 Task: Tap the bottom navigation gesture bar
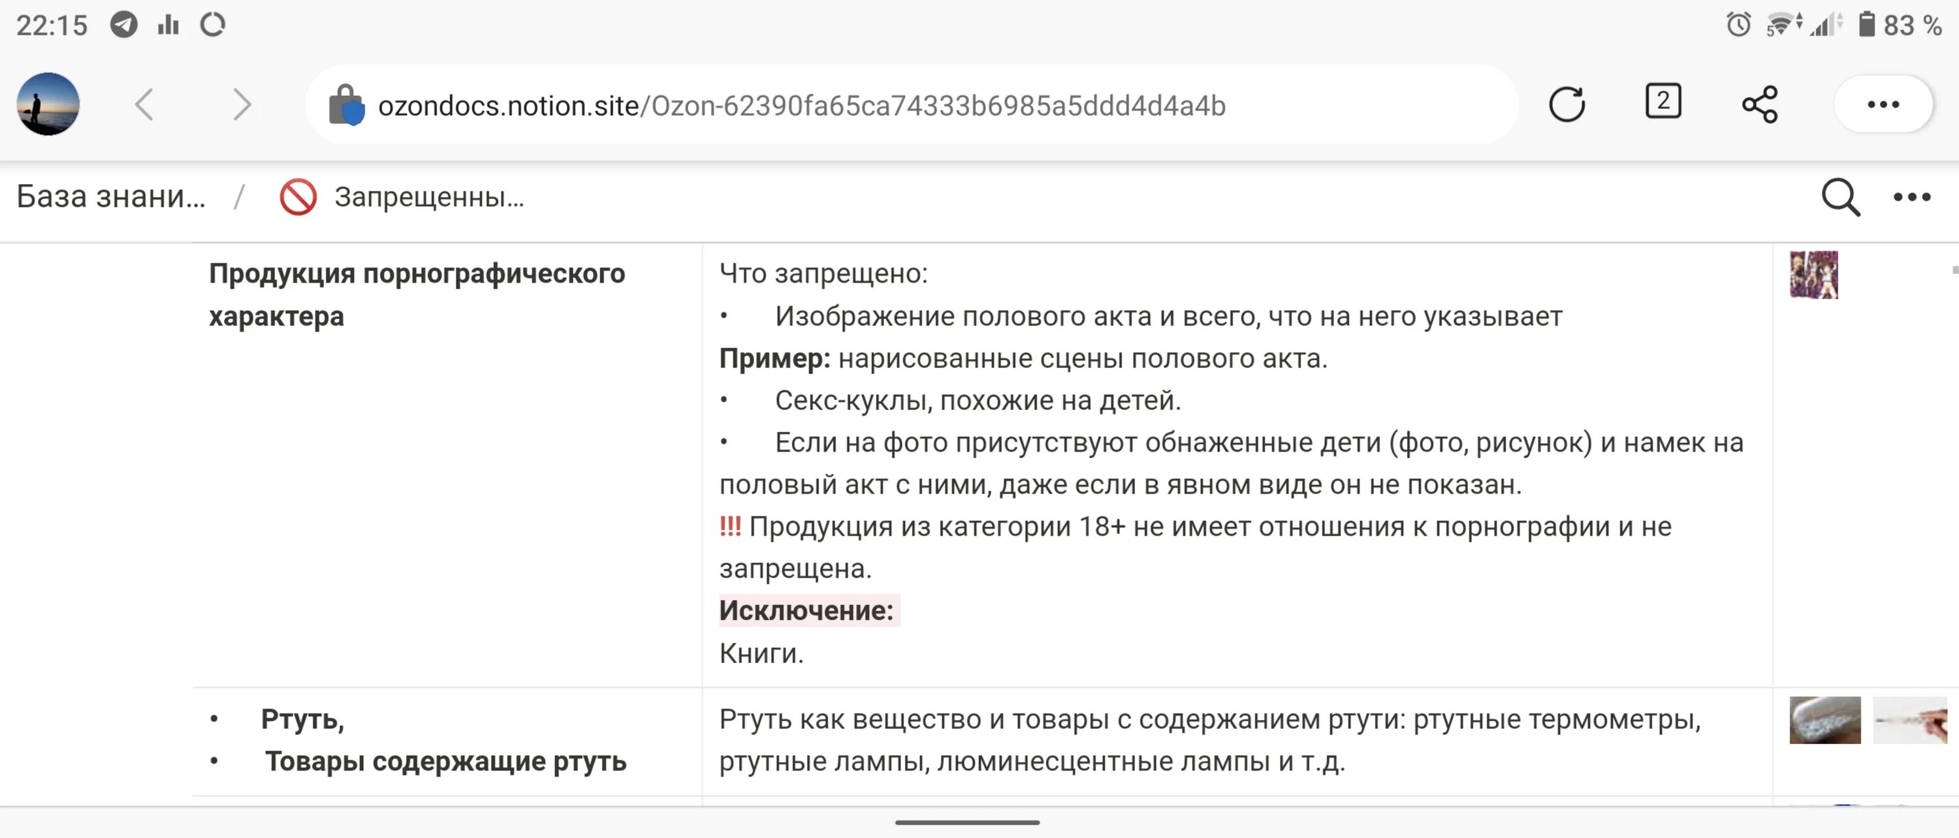pos(967,822)
